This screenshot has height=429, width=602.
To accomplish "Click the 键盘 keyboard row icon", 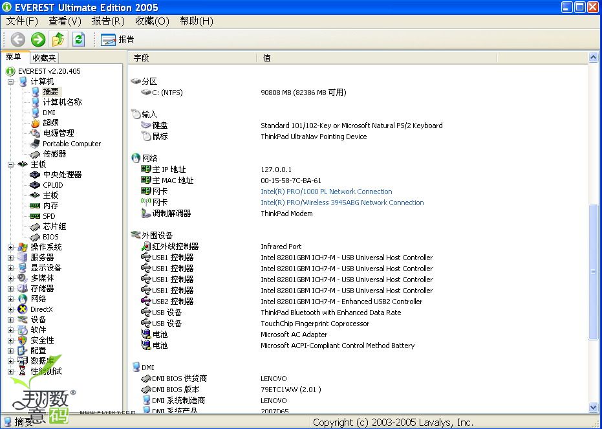I will point(146,125).
